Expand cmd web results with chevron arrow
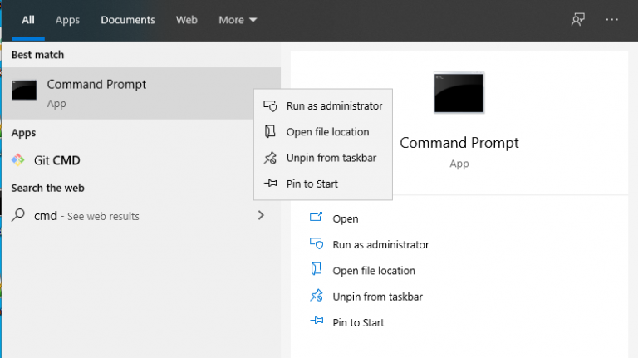 261,216
